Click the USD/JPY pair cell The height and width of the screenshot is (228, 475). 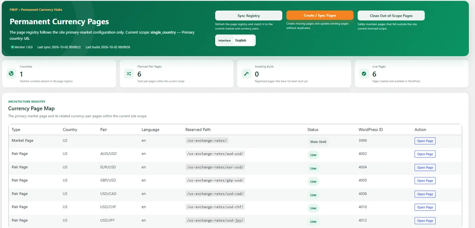(x=108, y=220)
